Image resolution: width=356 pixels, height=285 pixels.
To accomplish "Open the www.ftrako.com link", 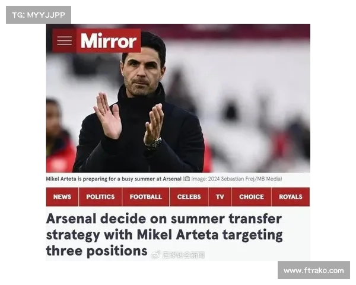I will click(x=314, y=271).
